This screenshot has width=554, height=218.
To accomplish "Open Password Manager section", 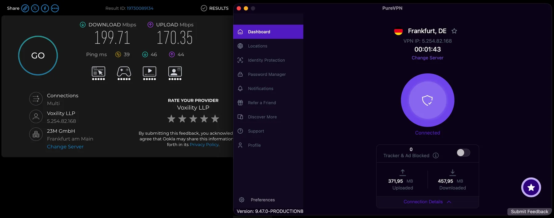I will tap(268, 74).
